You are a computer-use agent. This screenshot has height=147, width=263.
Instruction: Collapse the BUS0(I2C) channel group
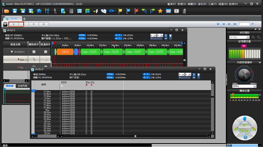click(12, 52)
